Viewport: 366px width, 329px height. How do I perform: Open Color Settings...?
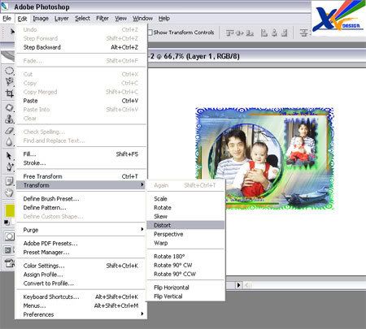click(x=81, y=266)
